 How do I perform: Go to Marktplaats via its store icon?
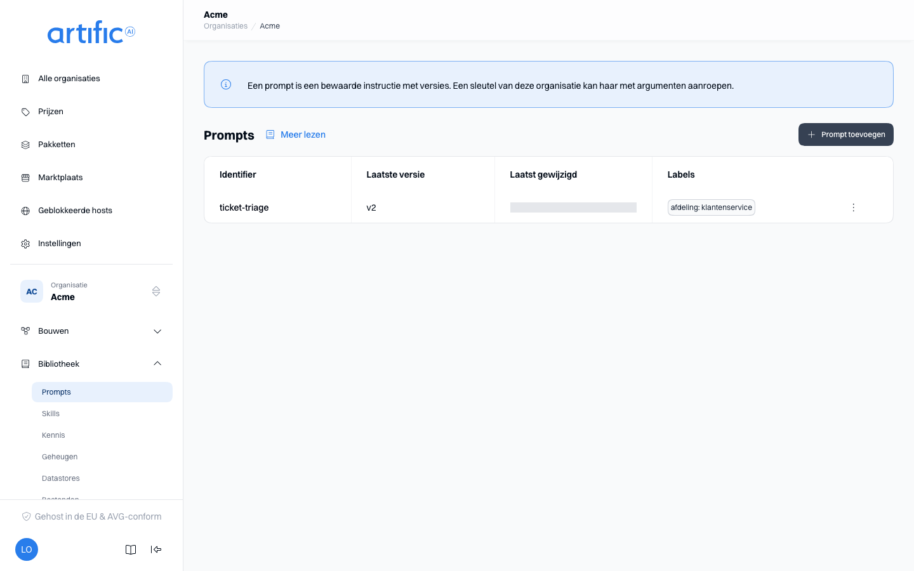point(25,178)
